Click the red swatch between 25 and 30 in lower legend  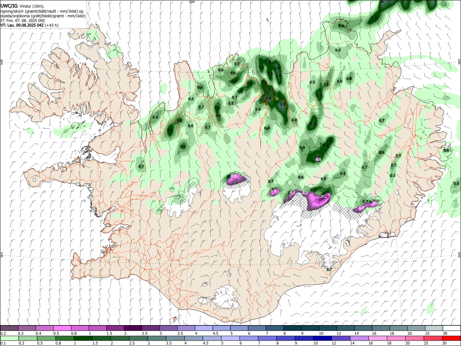[433, 338]
